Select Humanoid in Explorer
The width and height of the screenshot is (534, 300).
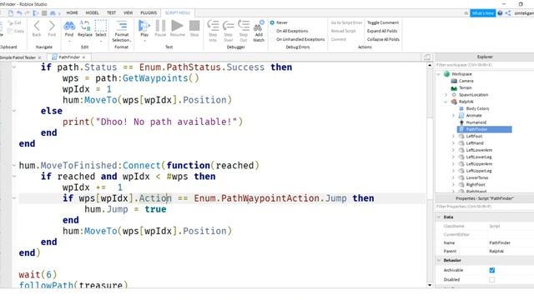476,122
